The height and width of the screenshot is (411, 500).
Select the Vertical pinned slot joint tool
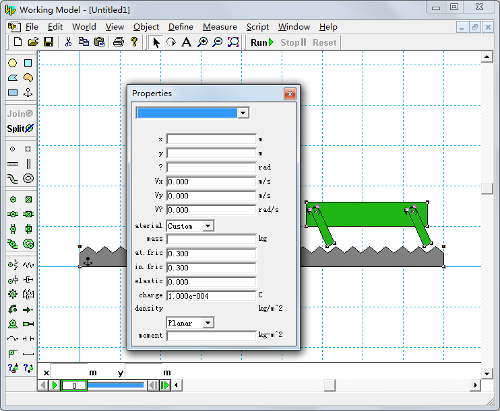click(13, 229)
